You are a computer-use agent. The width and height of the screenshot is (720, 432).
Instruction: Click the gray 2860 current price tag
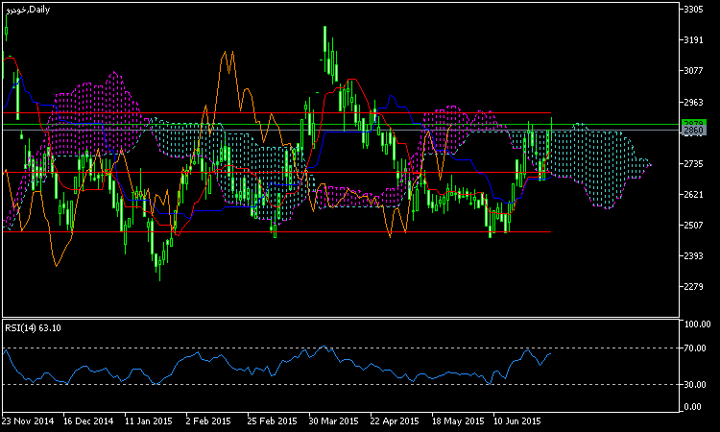(693, 131)
